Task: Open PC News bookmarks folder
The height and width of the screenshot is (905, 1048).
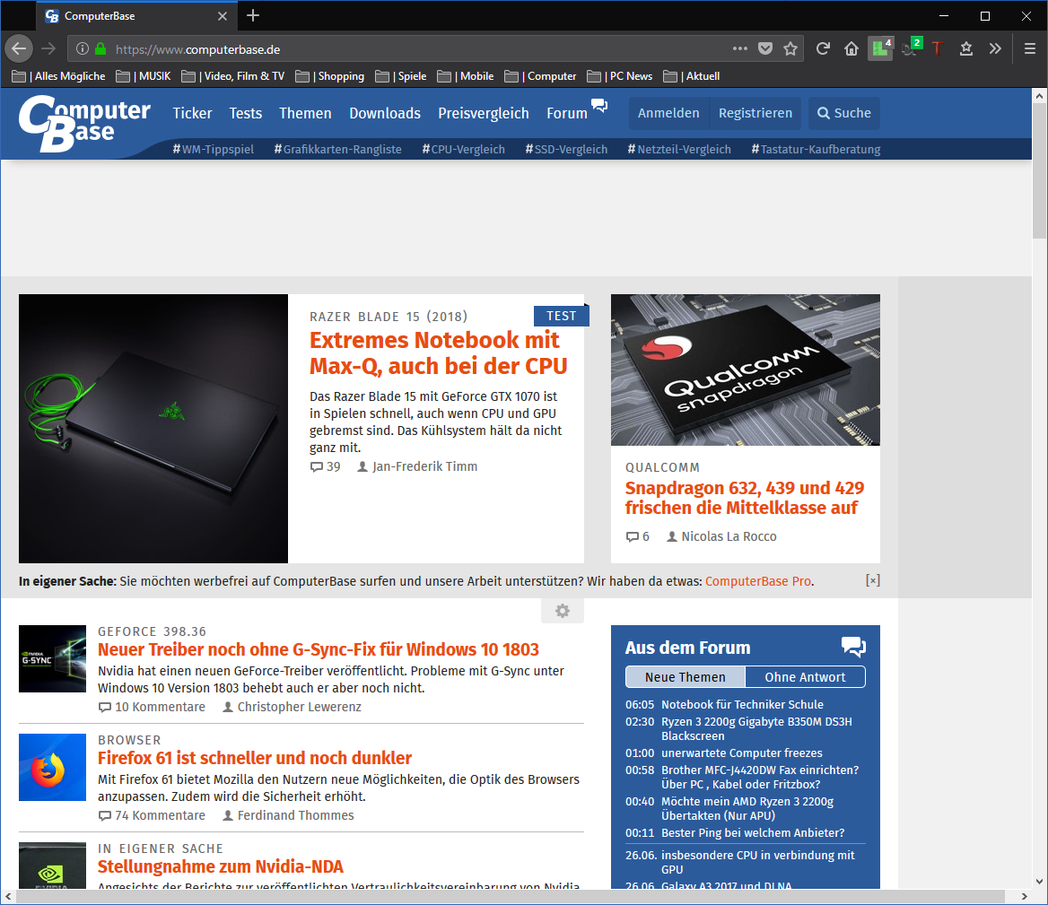Action: pyautogui.click(x=620, y=76)
